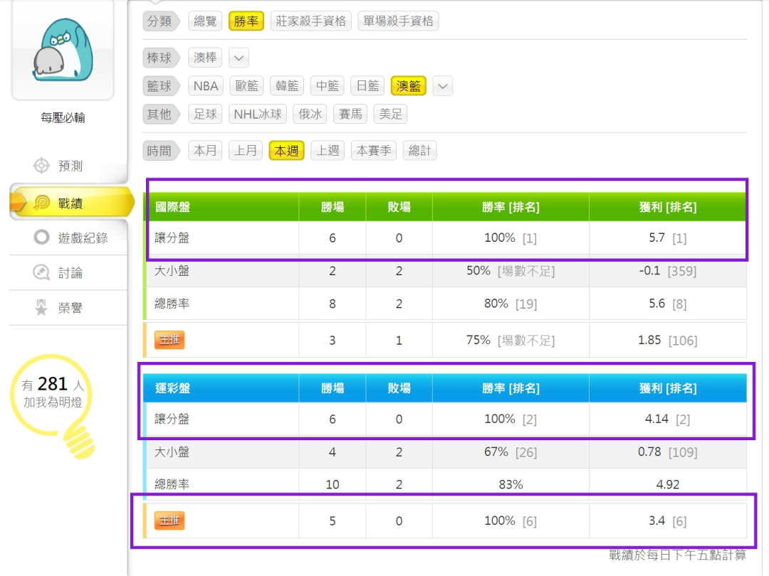Screen dimensions: 769x576
Task: Click the 戰績 spiral icon
Action: point(42,203)
